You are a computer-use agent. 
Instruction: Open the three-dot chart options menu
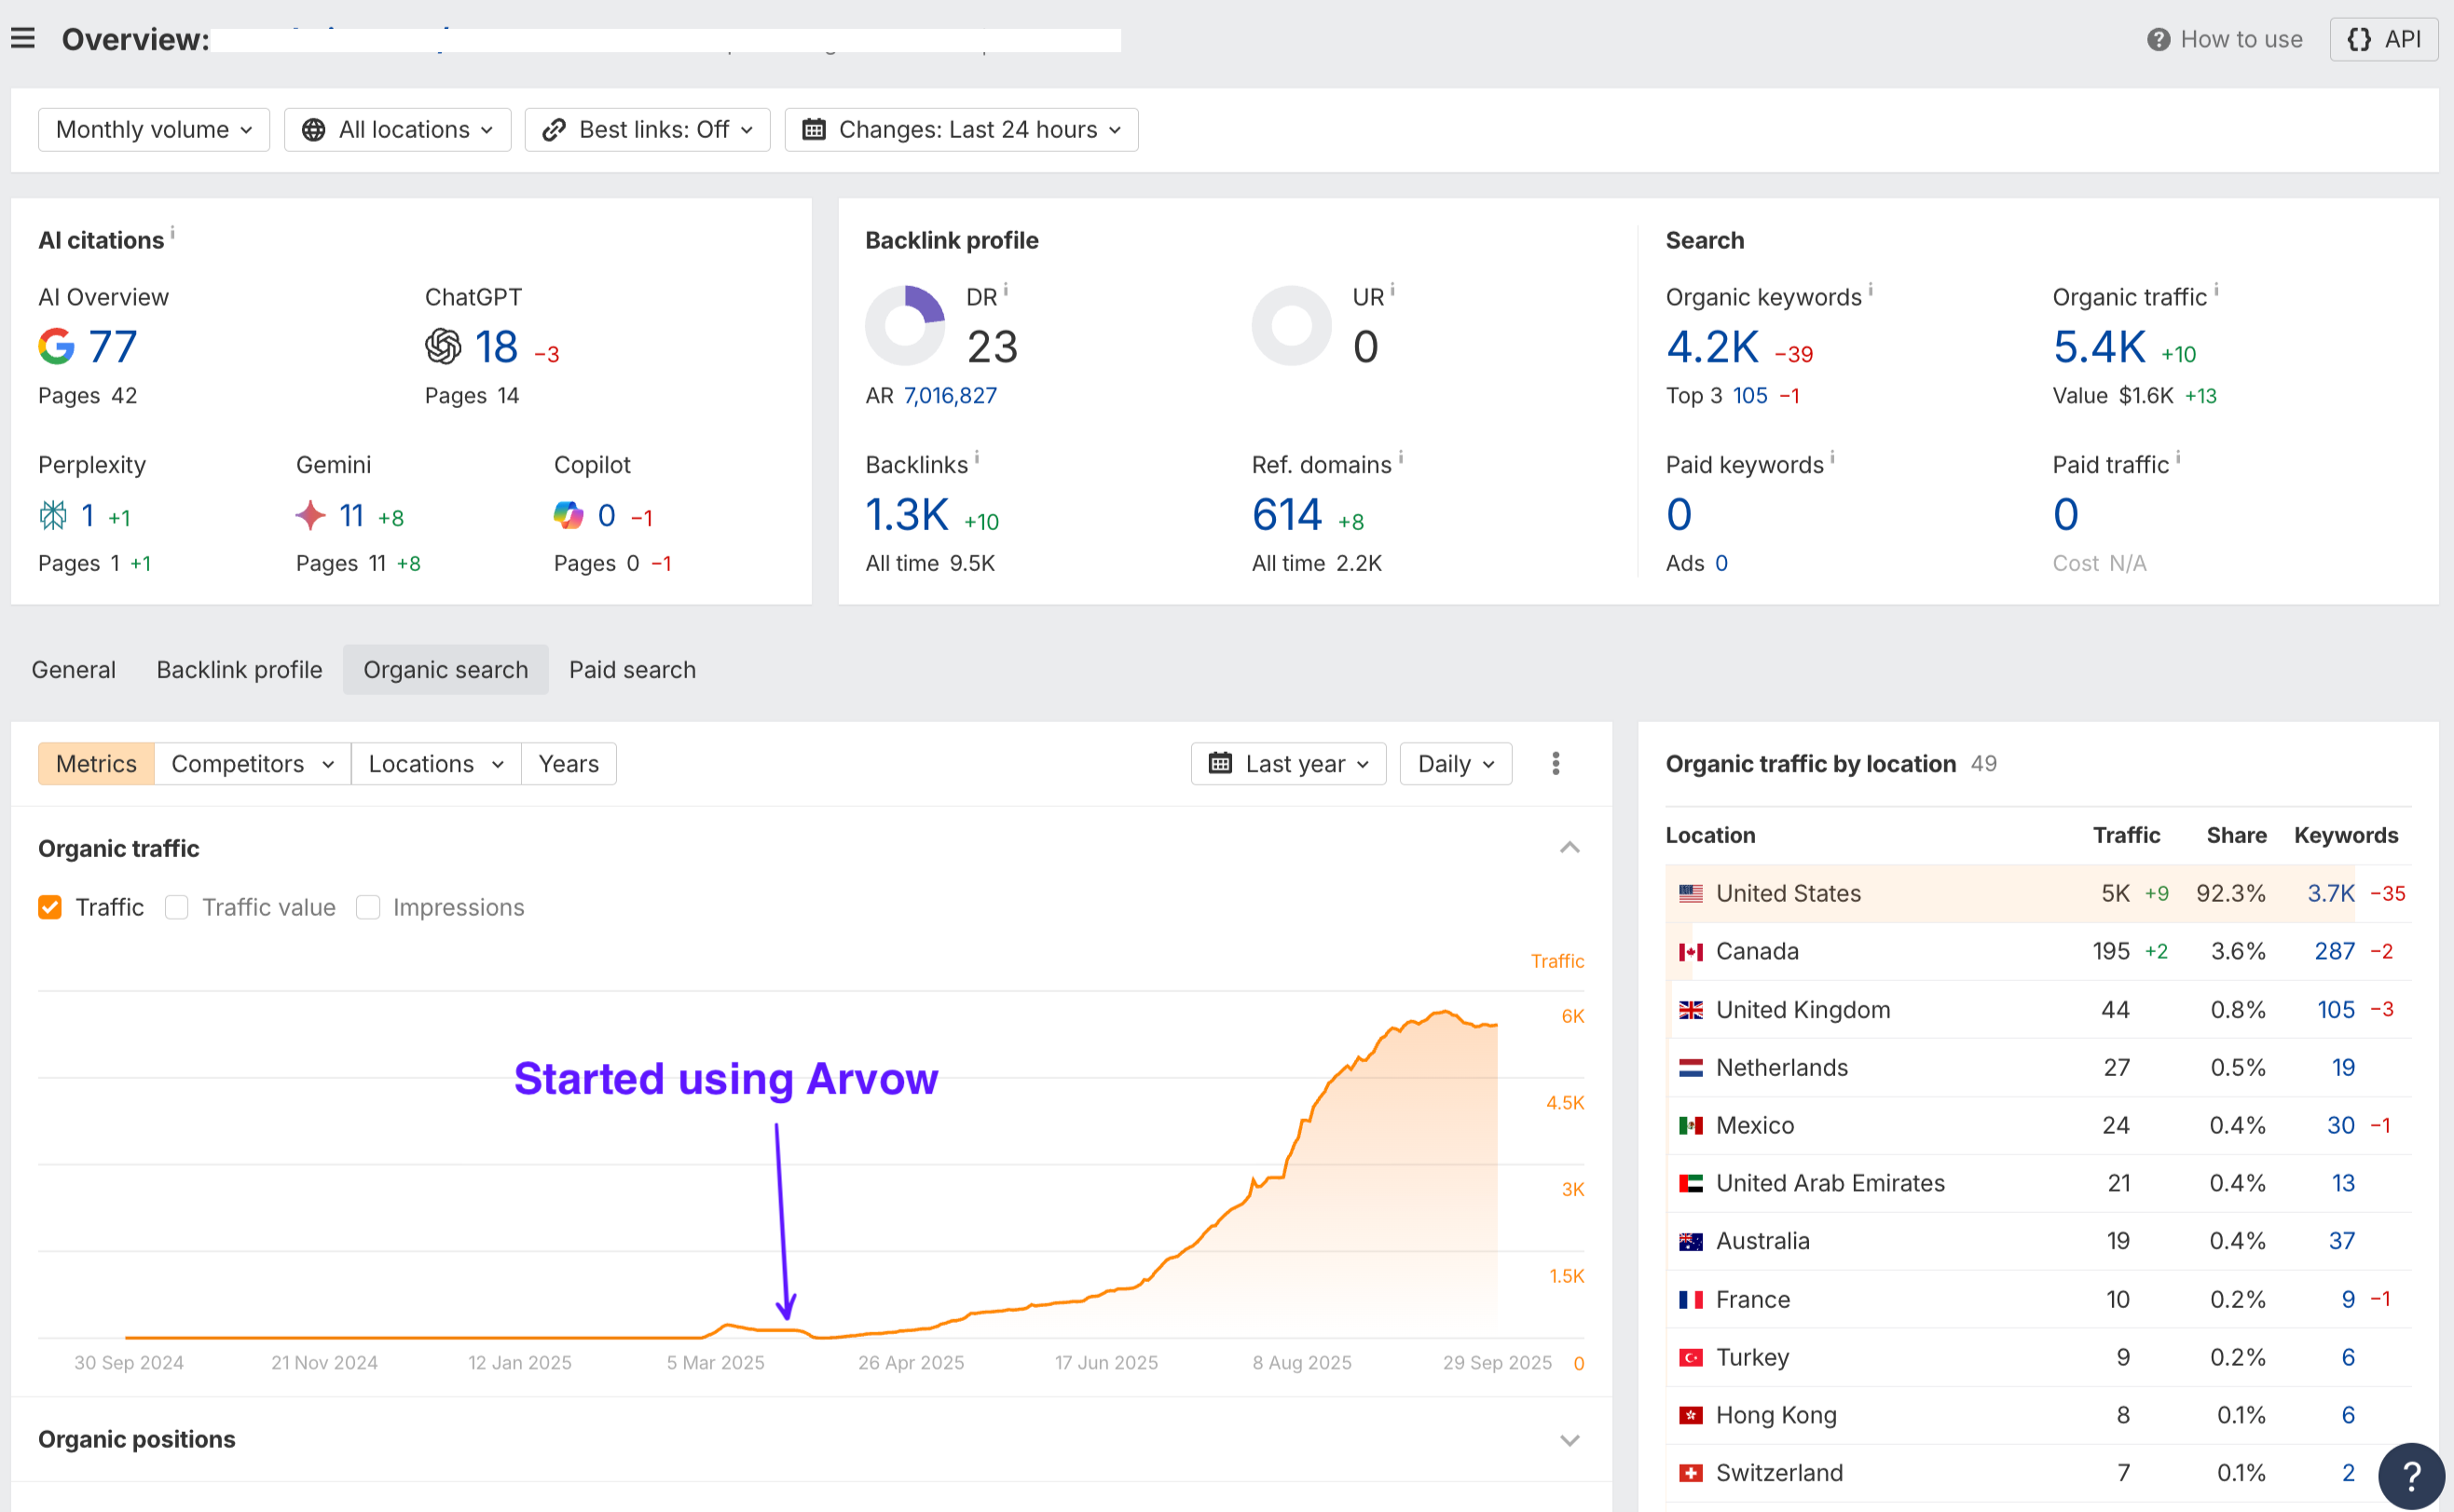1555,764
